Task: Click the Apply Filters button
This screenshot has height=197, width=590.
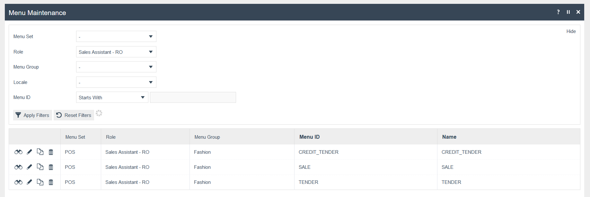Action: [32, 115]
